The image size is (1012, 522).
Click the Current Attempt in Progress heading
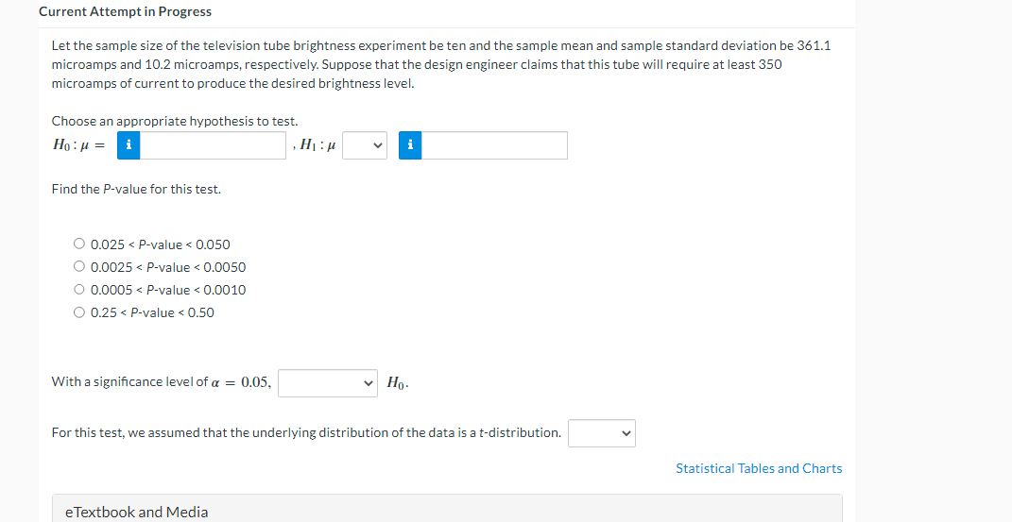point(126,11)
